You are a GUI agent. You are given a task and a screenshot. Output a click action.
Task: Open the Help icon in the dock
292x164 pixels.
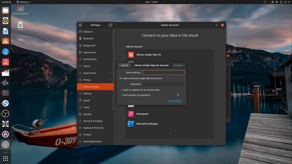(x=5, y=51)
